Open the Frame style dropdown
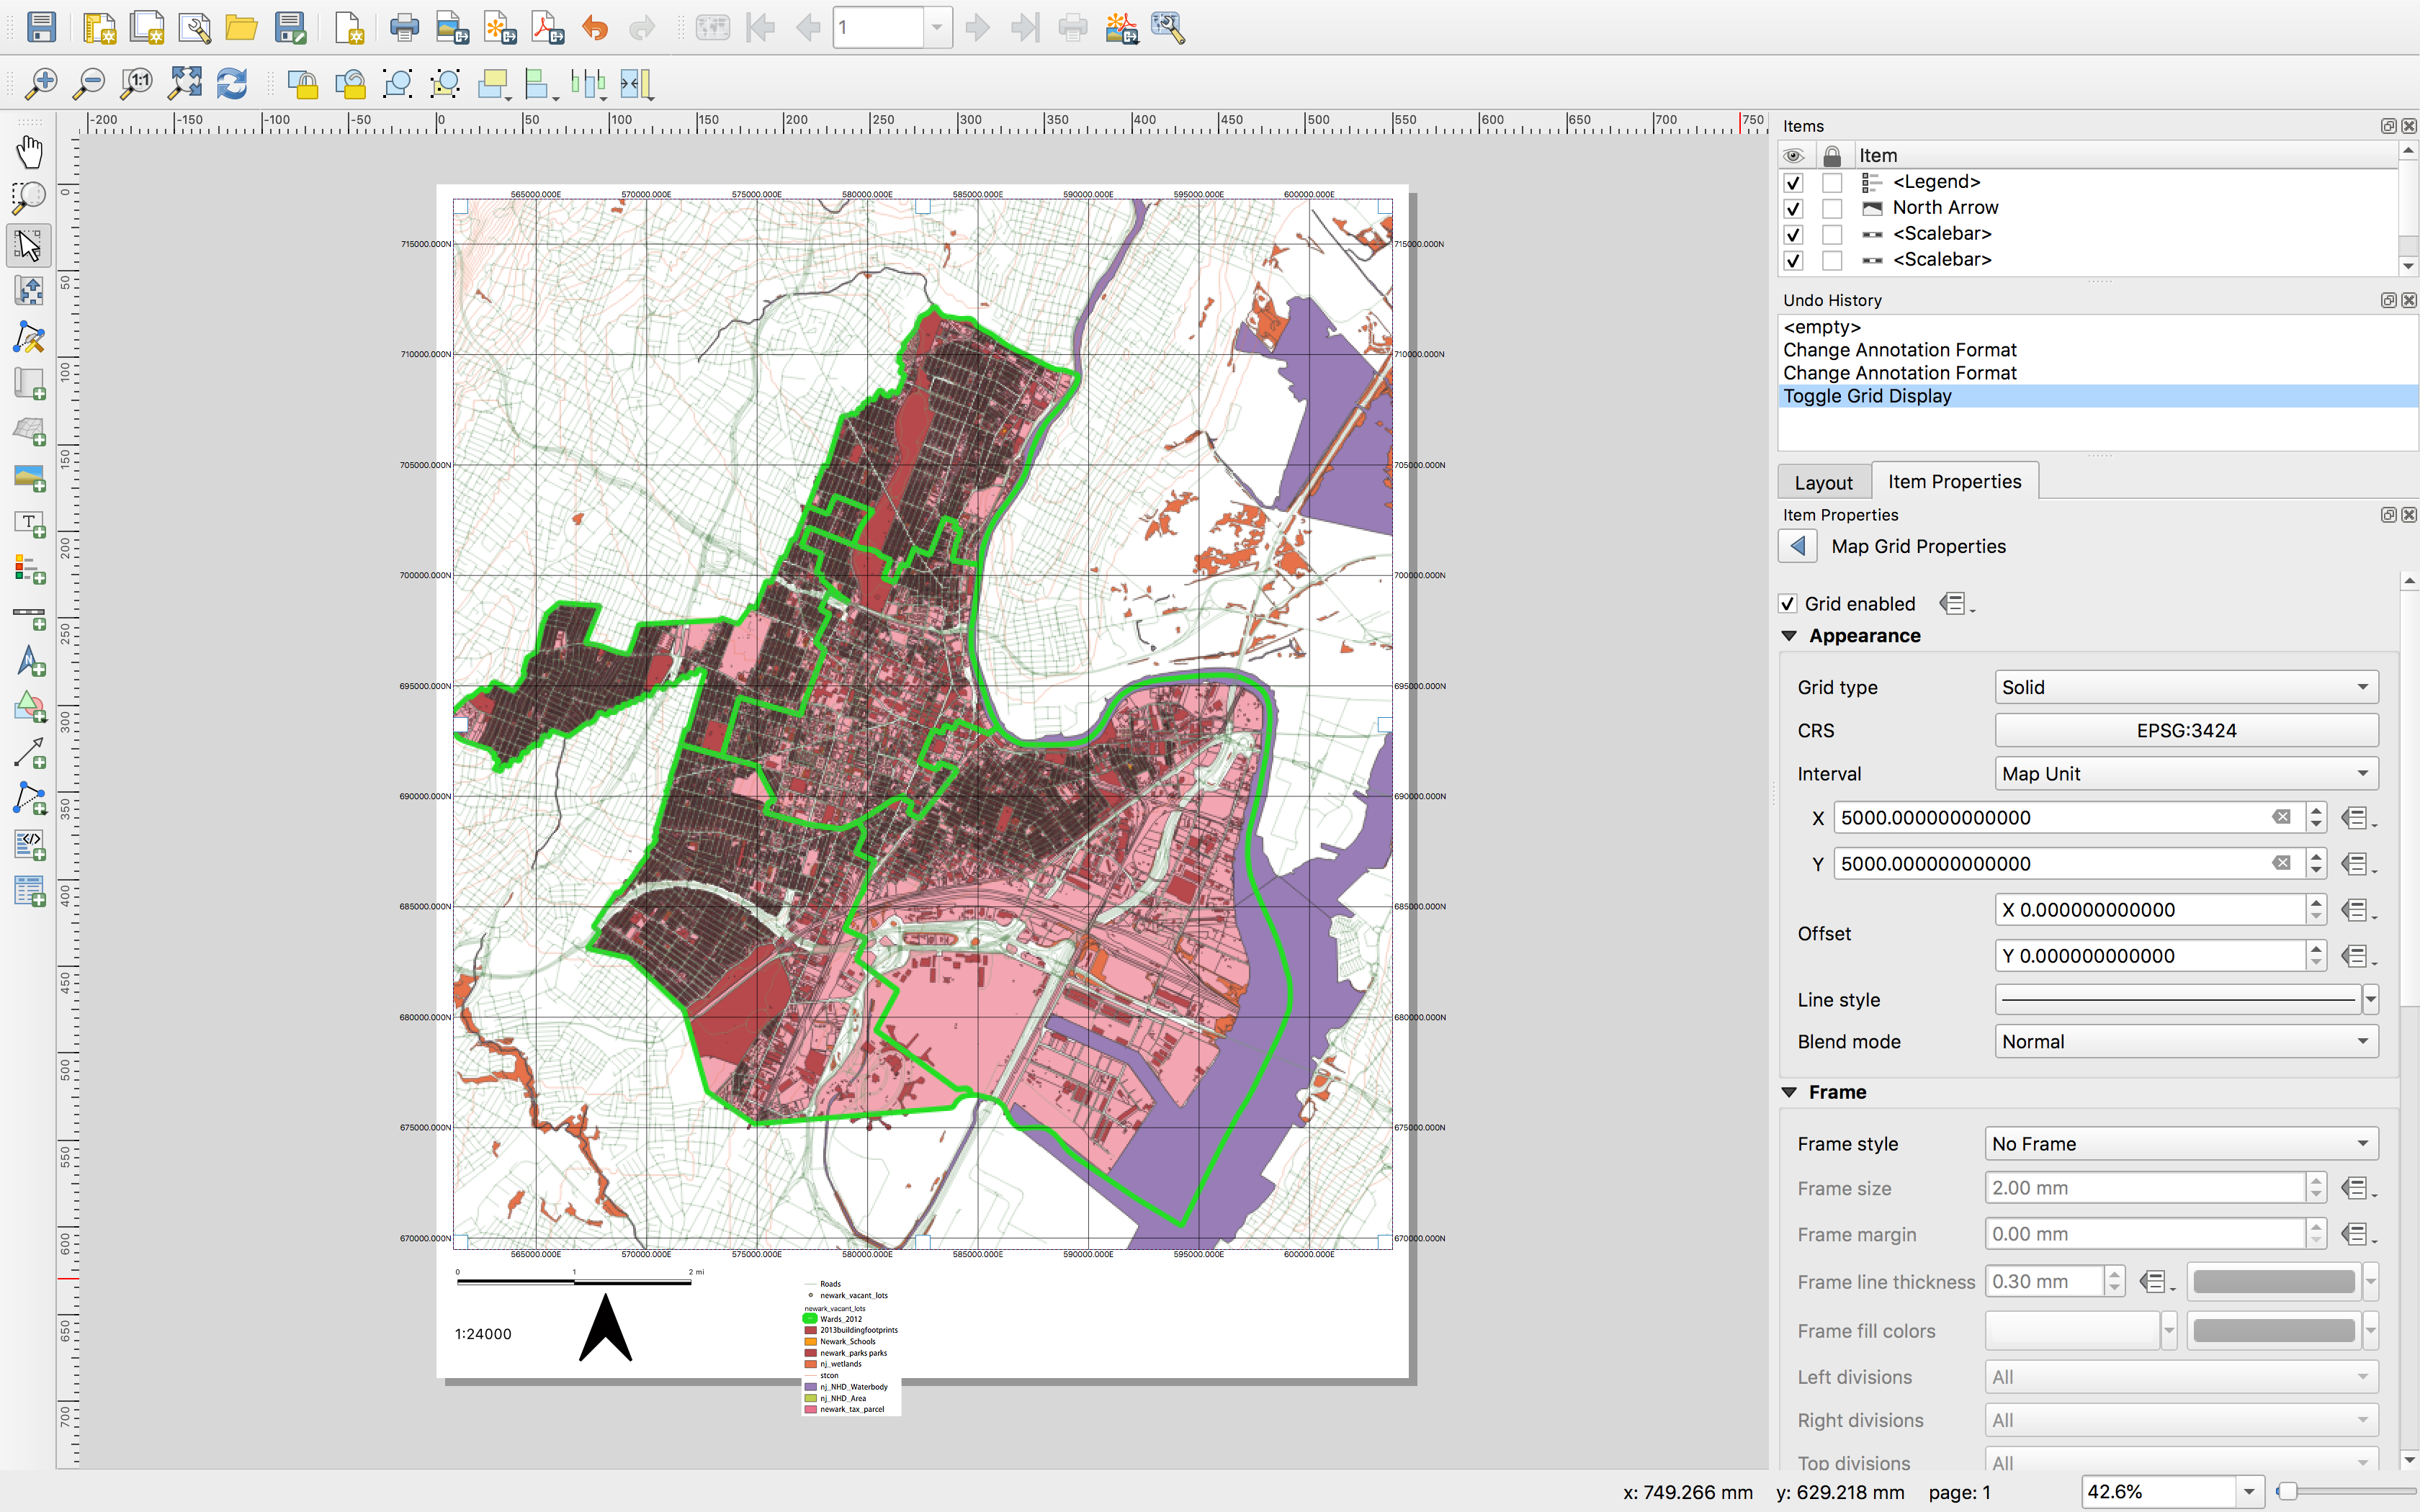2420x1512 pixels. pos(2180,1143)
